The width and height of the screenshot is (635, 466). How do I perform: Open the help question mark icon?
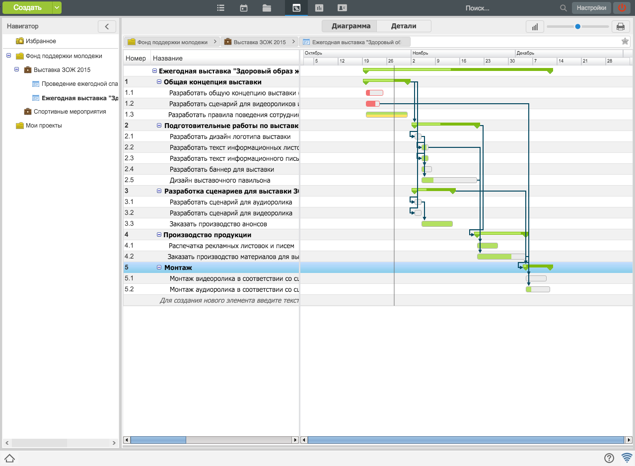(609, 458)
